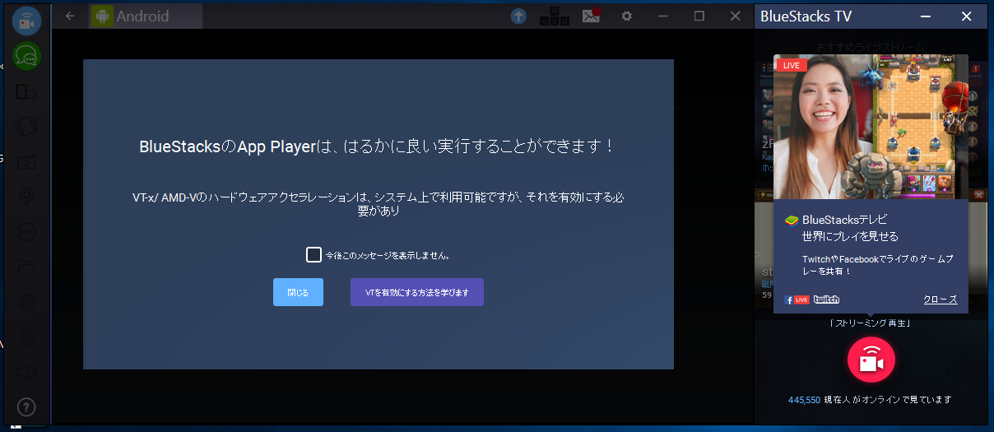Click the Facebook Live logo
The height and width of the screenshot is (432, 994).
797,300
